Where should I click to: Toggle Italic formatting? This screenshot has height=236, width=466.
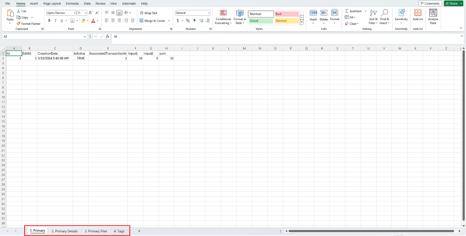click(x=56, y=21)
